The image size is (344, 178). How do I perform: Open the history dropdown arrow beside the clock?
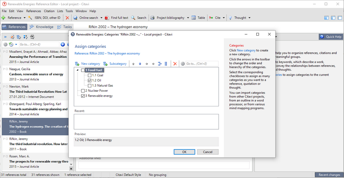(16, 45)
